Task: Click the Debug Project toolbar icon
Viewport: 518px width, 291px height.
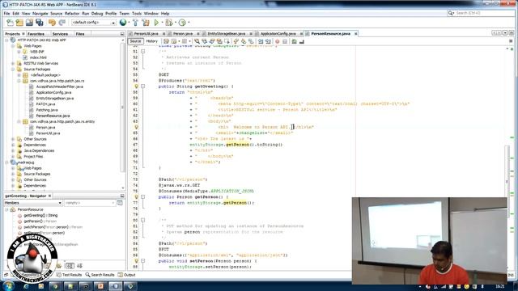Action: pos(169,23)
